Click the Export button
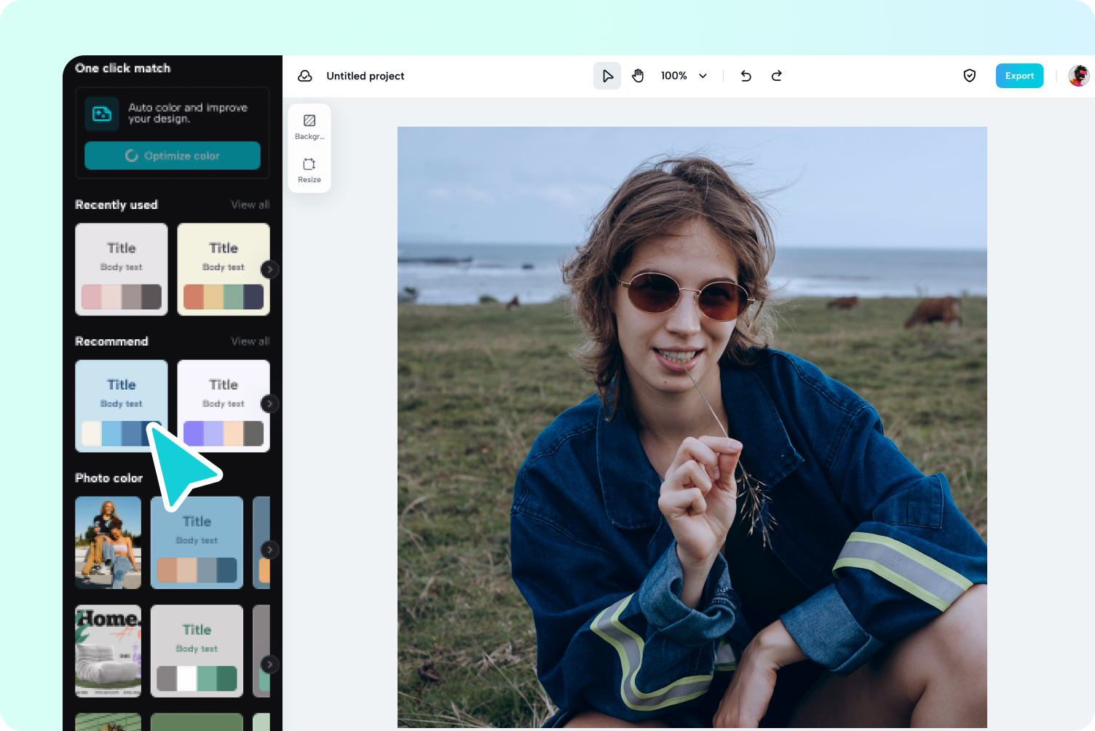Screen dimensions: 1095x731 [x=1019, y=75]
